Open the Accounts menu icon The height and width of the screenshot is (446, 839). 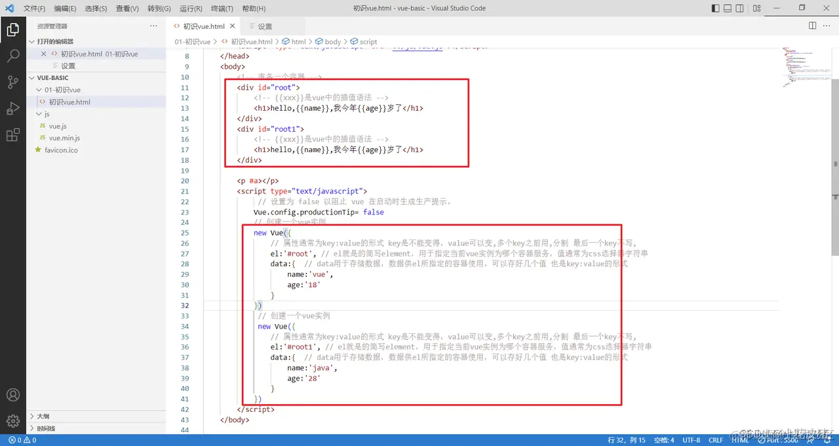12,395
